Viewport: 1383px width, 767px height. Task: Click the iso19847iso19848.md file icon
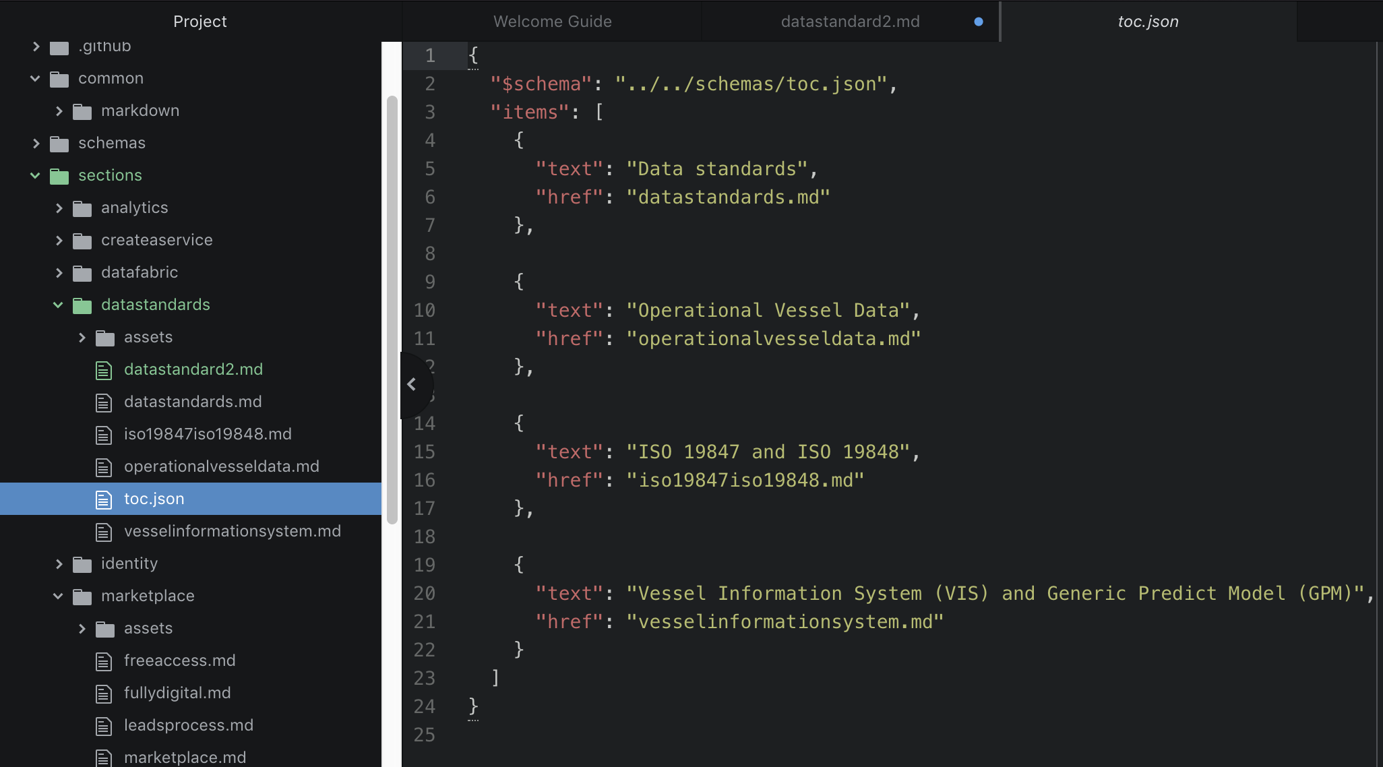click(103, 435)
